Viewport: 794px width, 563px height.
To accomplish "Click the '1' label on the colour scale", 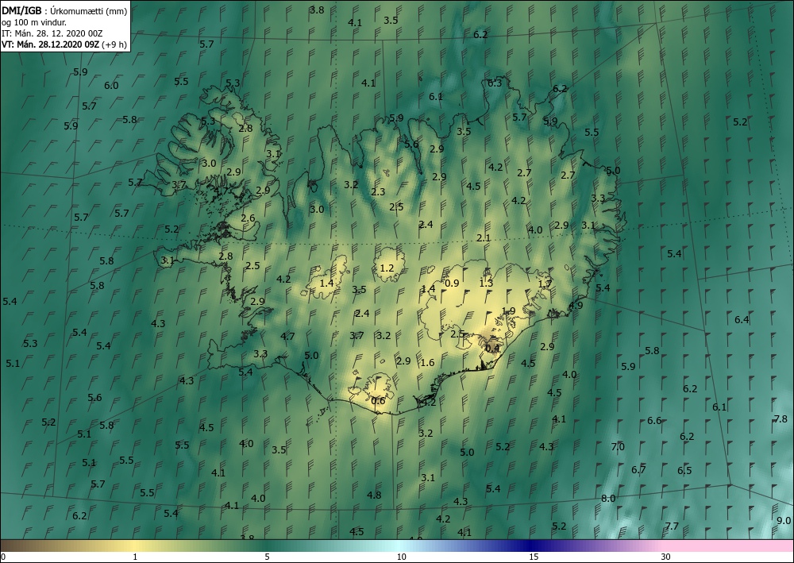I will coord(135,557).
